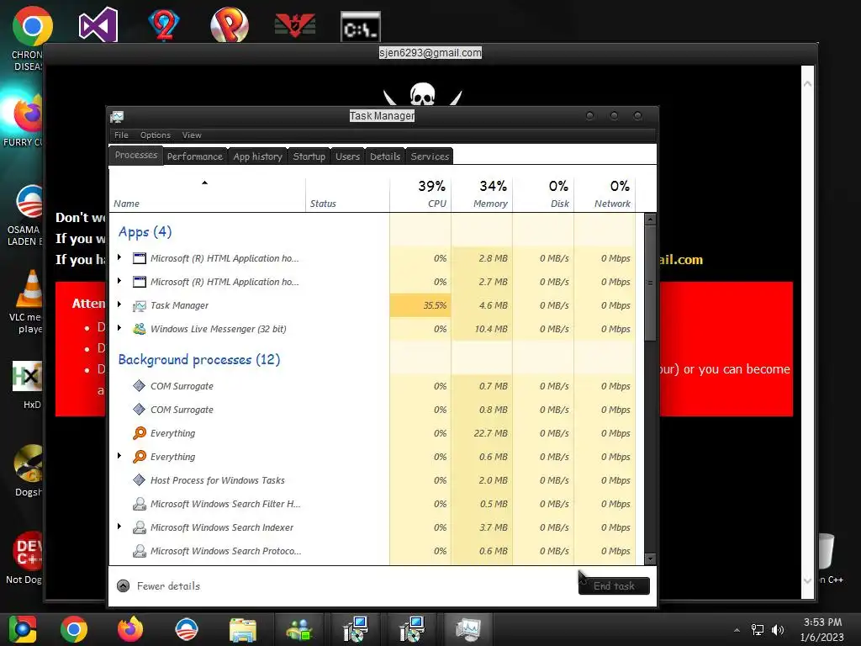Image resolution: width=861 pixels, height=646 pixels.
Task: Switch to the Startup tab
Action: click(x=309, y=156)
